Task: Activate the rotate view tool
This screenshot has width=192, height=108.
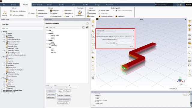Action: coord(93,35)
